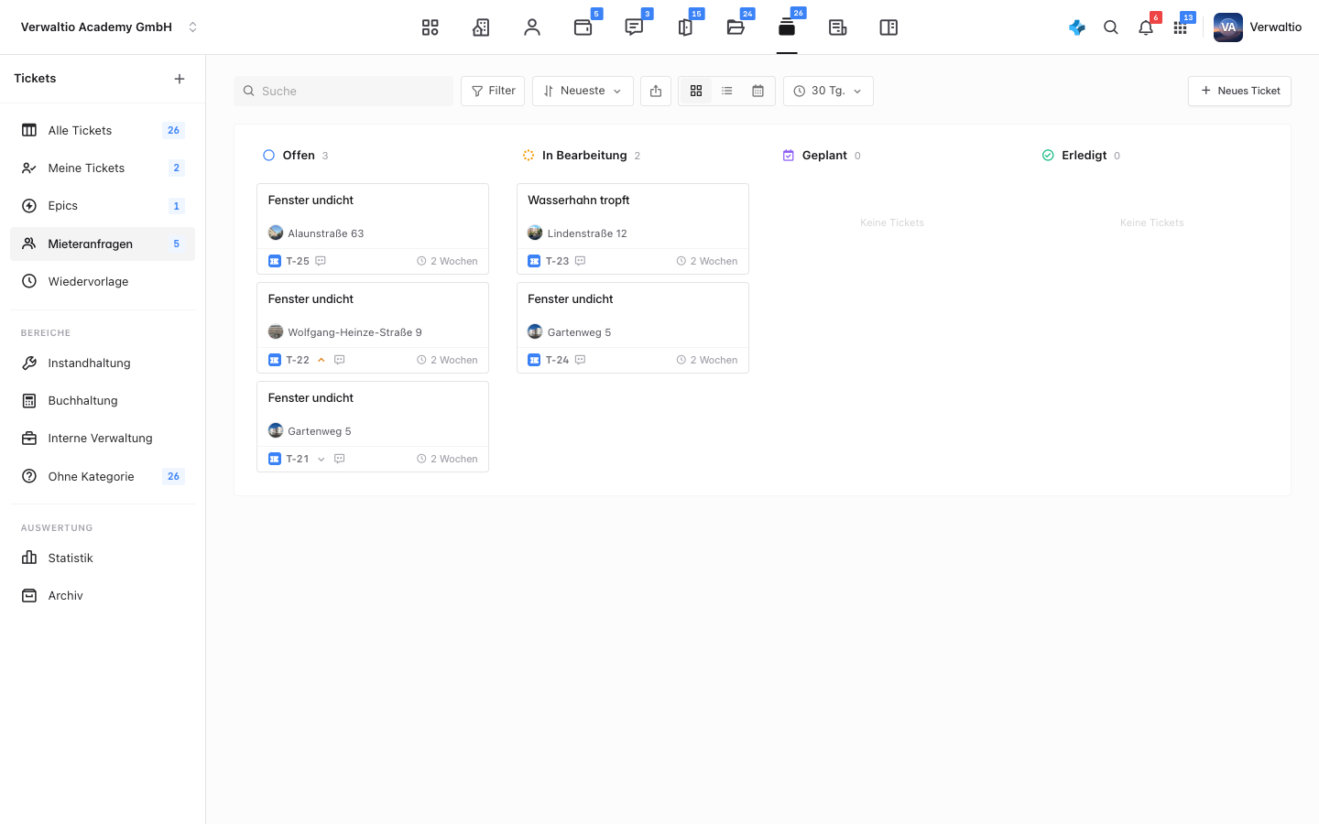The height and width of the screenshot is (824, 1319).
Task: Open the contacts person icon in top navigation
Action: tap(532, 27)
